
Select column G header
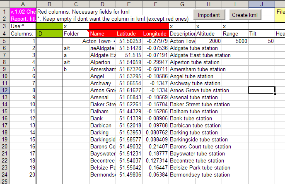tap(182, 4)
